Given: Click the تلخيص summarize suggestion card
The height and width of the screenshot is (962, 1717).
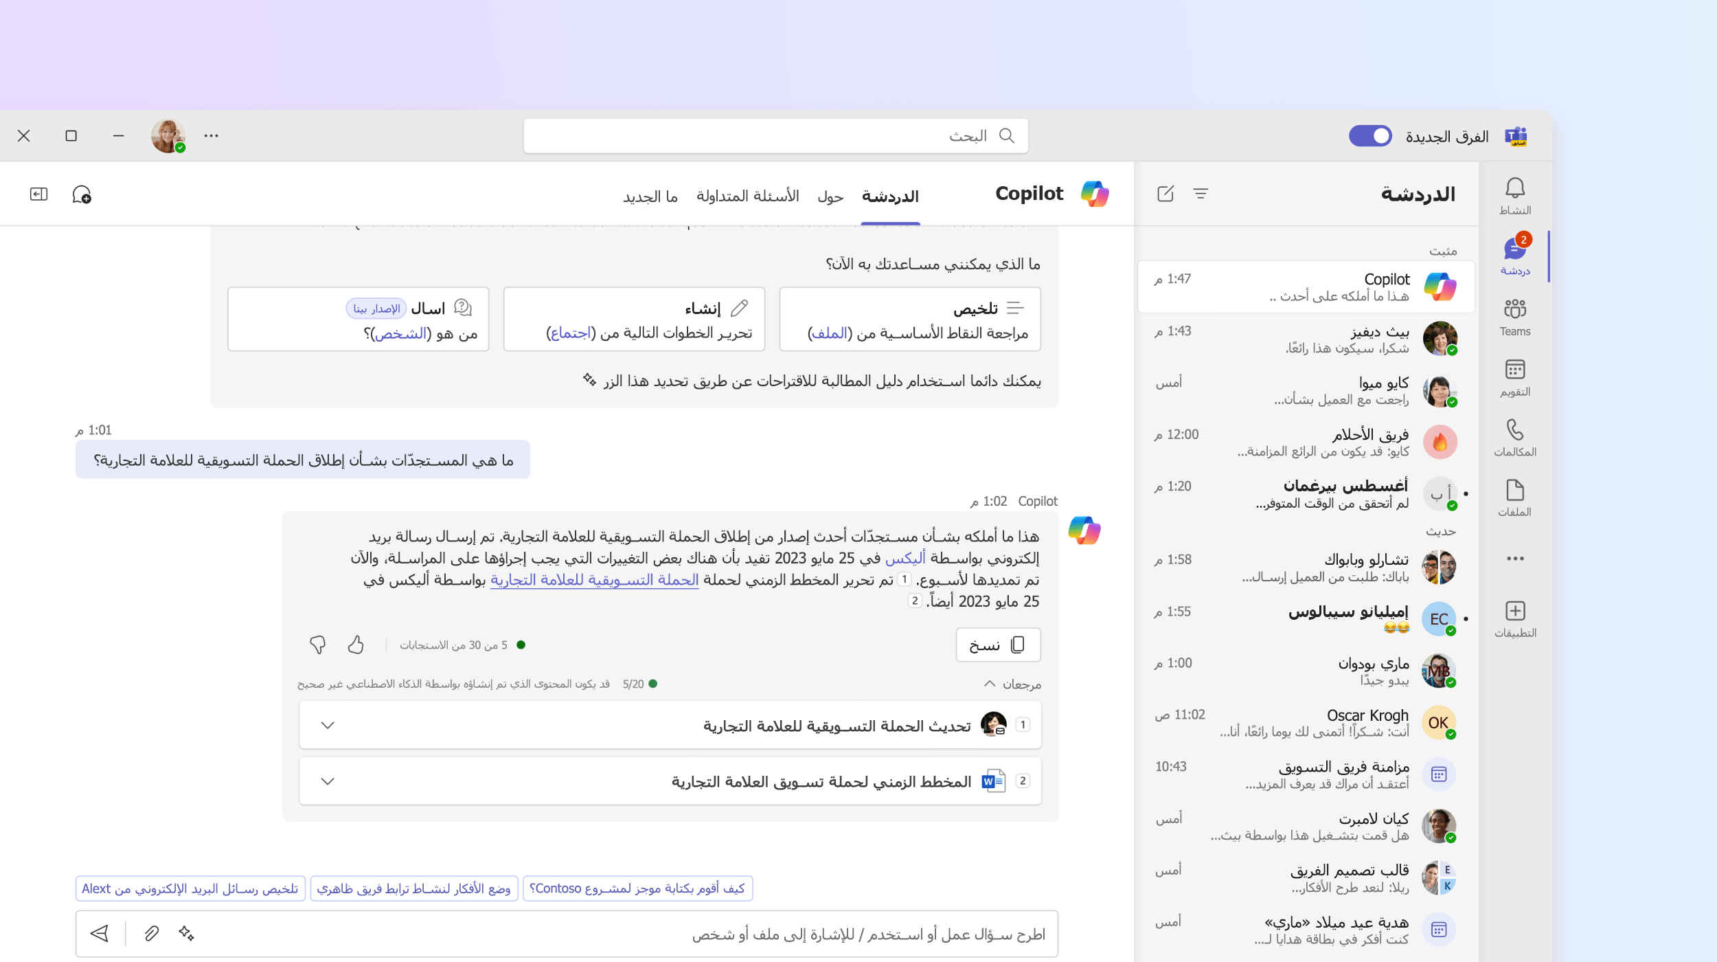Looking at the screenshot, I should [x=910, y=319].
